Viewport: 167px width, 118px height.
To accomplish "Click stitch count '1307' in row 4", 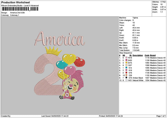I will (130, 65).
